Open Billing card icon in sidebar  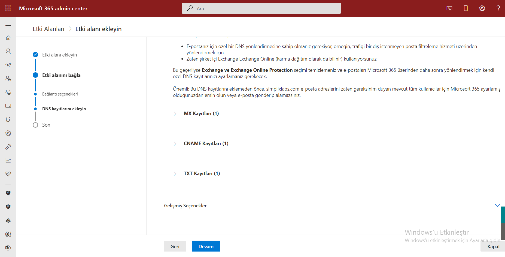8,106
